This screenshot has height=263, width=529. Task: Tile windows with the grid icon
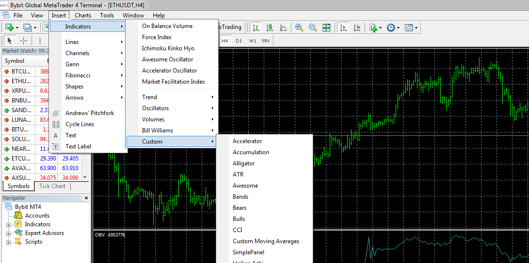tap(326, 28)
